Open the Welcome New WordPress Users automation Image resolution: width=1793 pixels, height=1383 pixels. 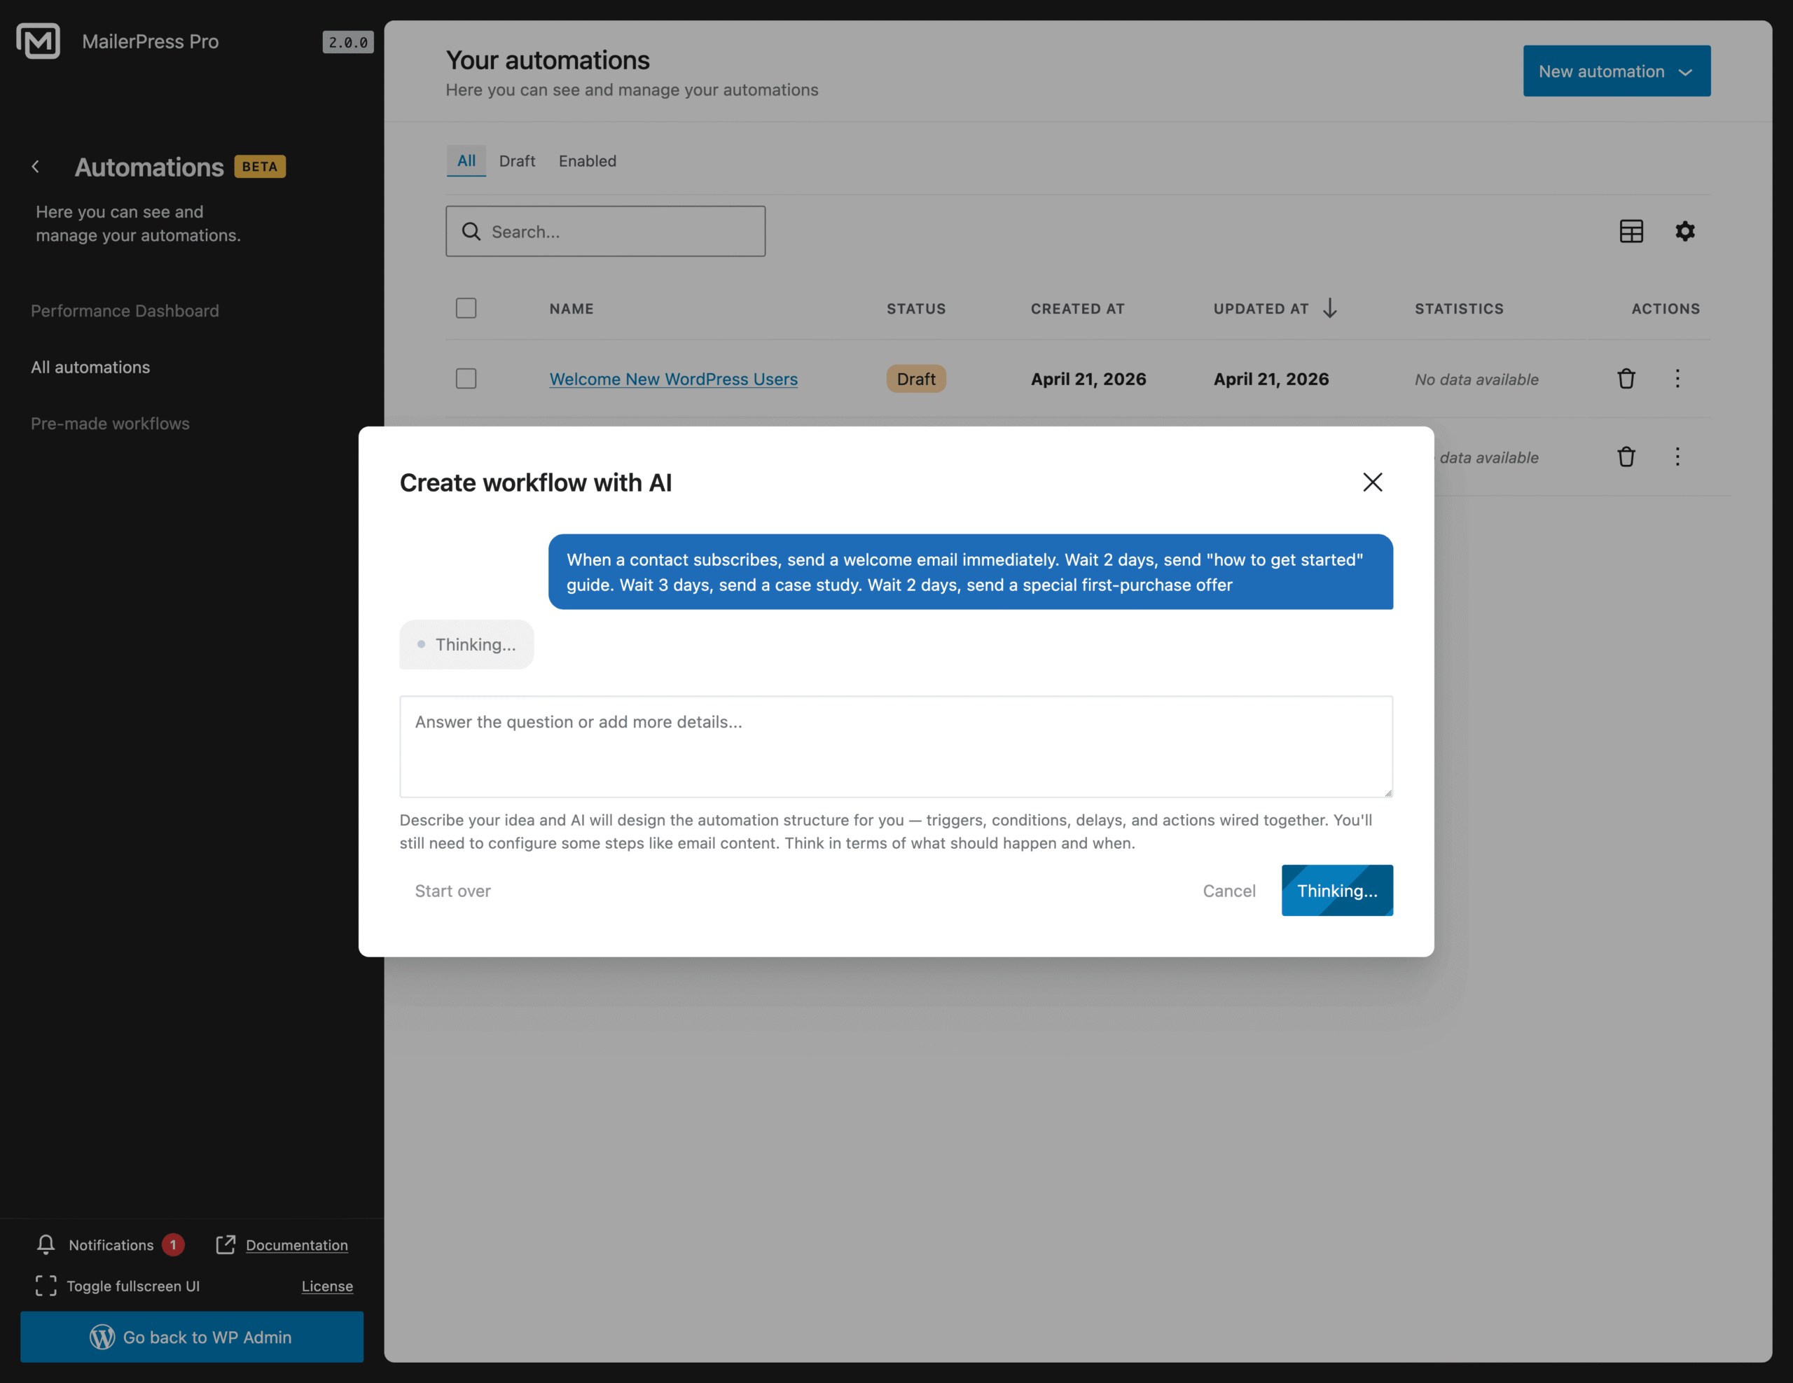672,378
